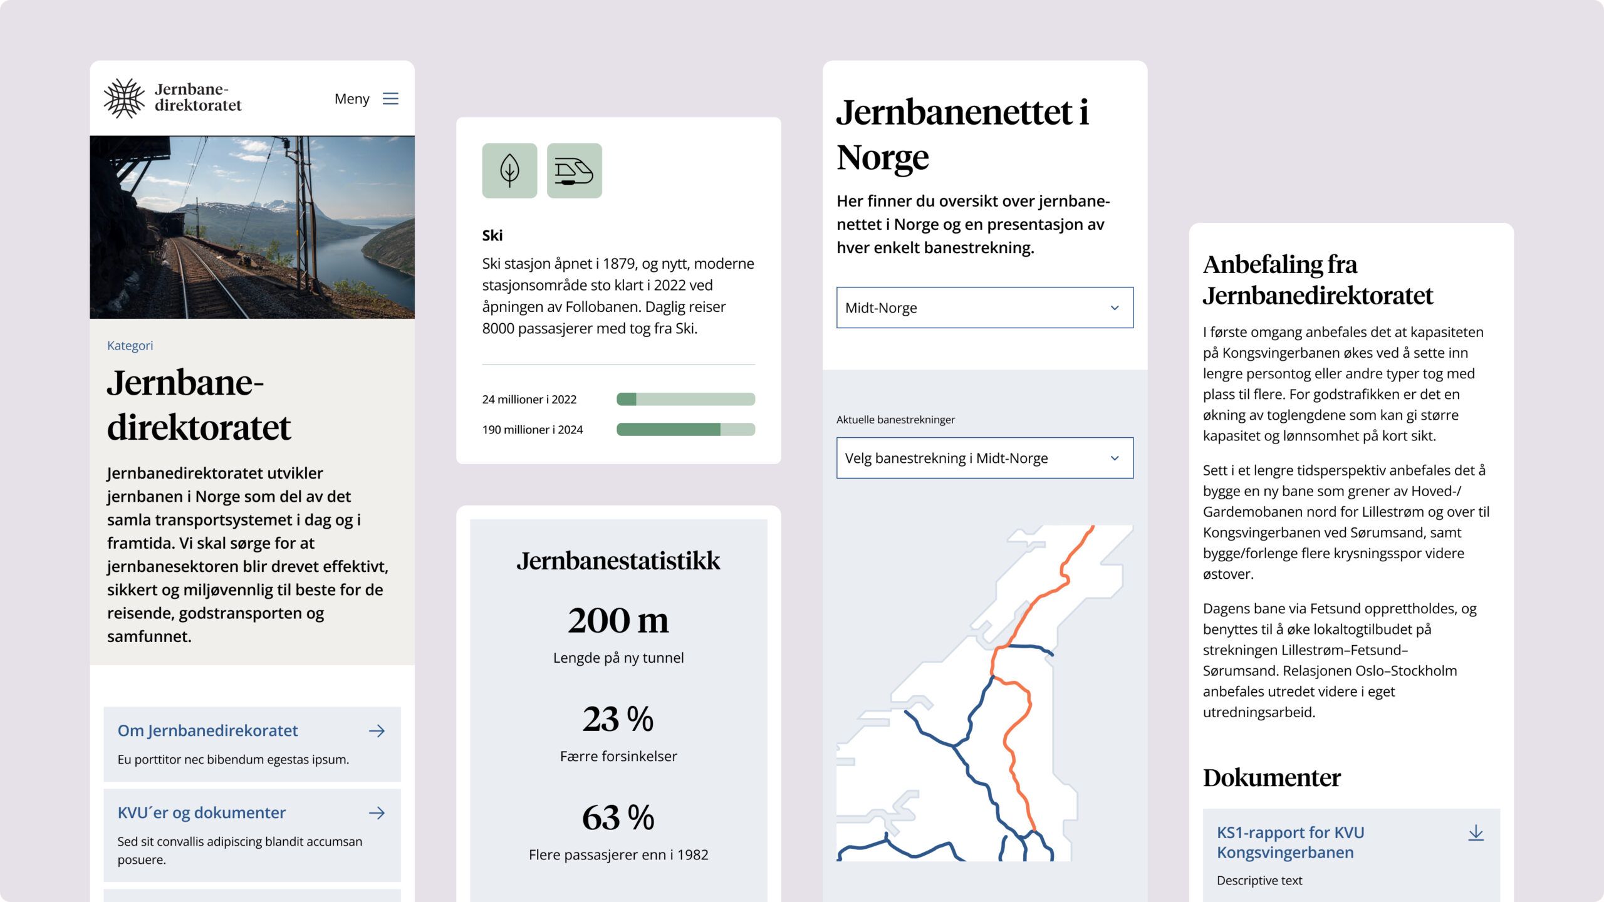Viewport: 1604px width, 902px height.
Task: Click the 24 millioner i 2022 progress bar
Action: click(x=685, y=399)
